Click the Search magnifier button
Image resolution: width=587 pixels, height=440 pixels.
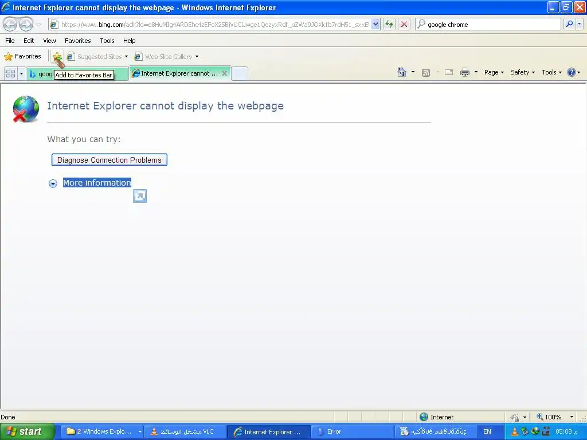tap(569, 24)
